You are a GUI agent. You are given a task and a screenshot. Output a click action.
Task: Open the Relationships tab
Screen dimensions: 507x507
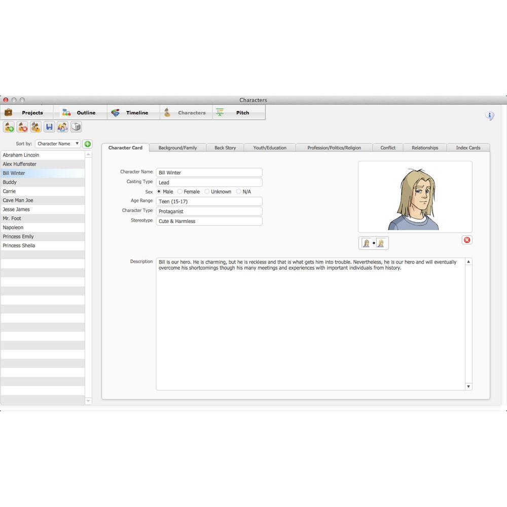[424, 148]
